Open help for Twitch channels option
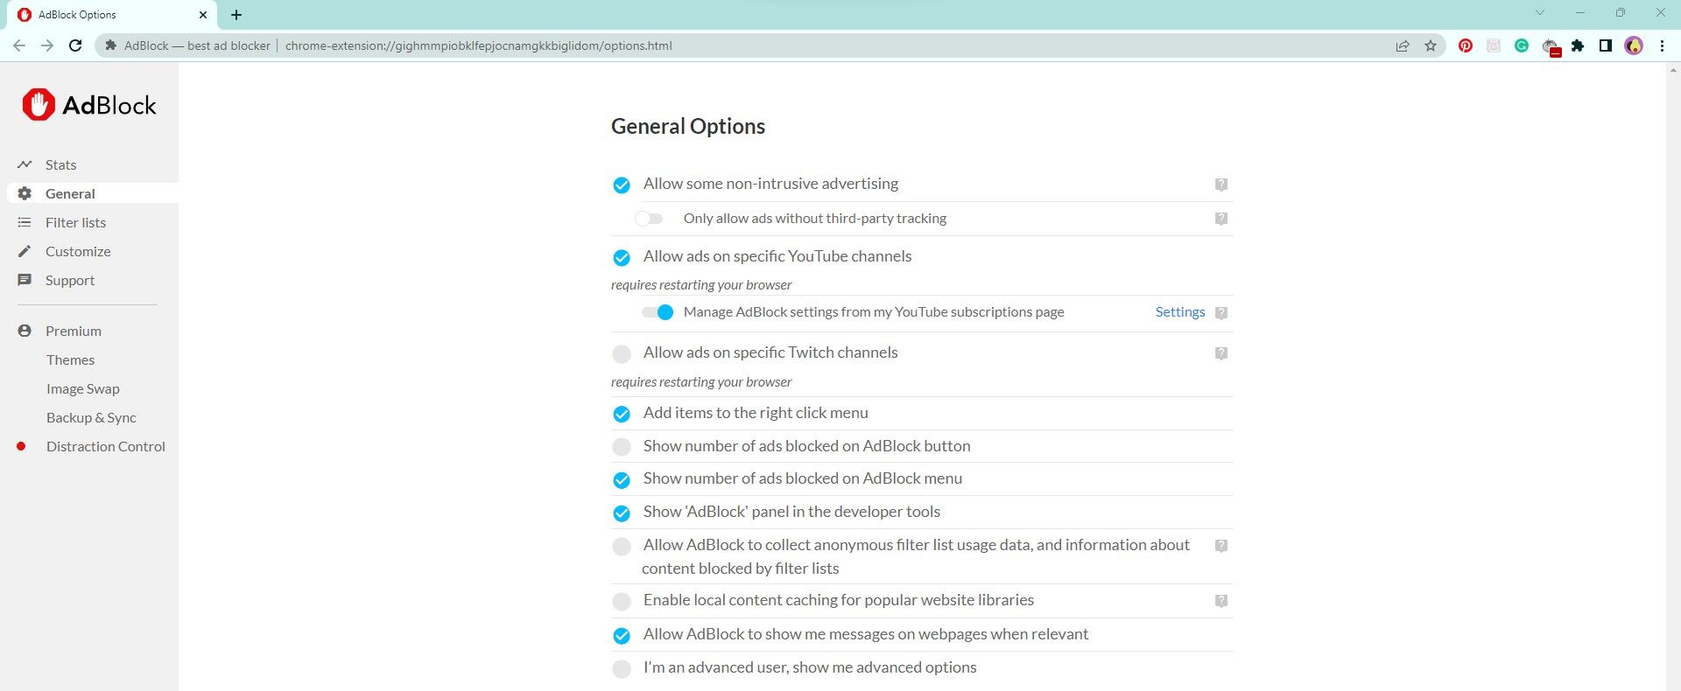This screenshot has height=691, width=1681. coord(1220,353)
